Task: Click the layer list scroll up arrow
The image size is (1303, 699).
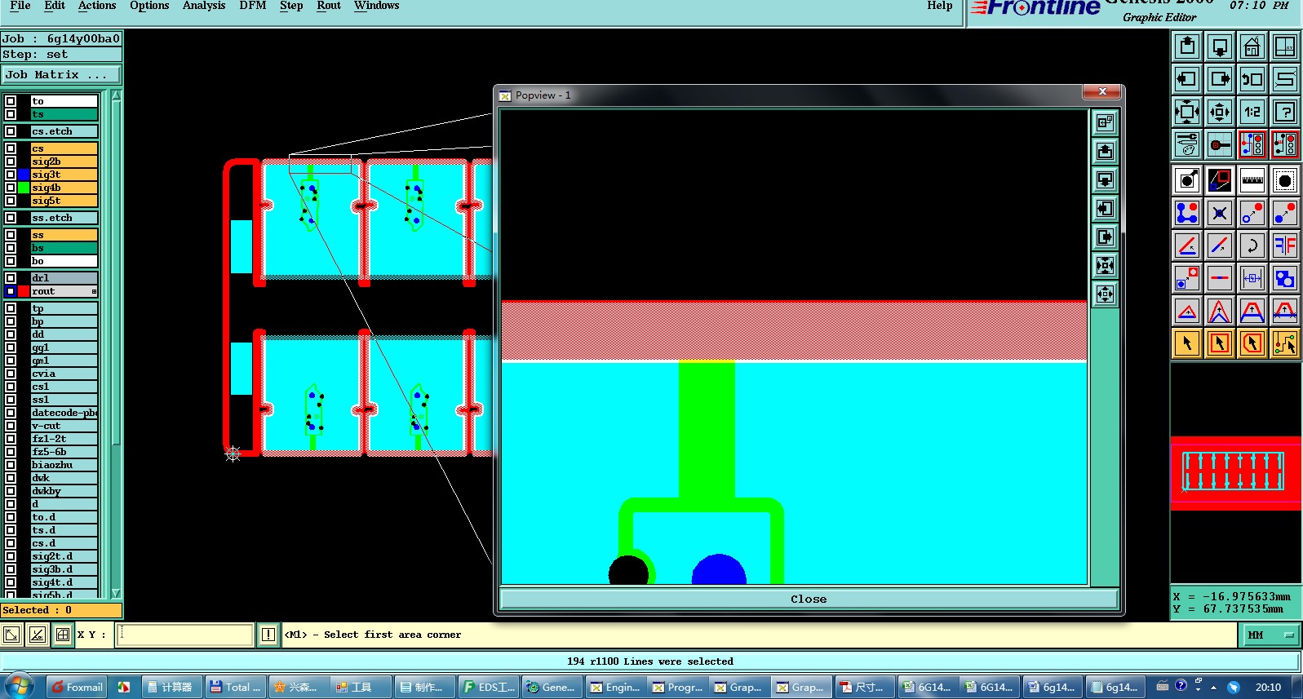Action: 116,96
